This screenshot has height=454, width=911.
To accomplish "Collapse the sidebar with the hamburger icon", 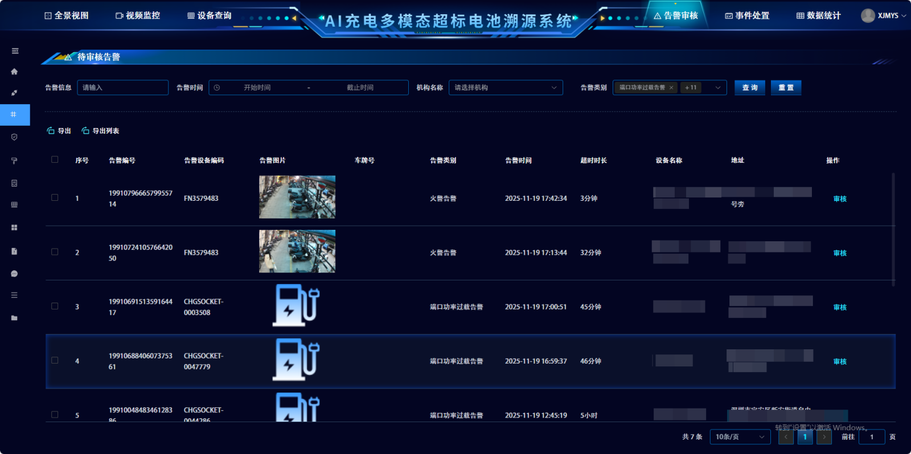I will click(x=15, y=51).
